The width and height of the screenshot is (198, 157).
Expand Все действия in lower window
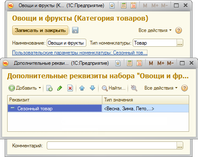click(161, 88)
